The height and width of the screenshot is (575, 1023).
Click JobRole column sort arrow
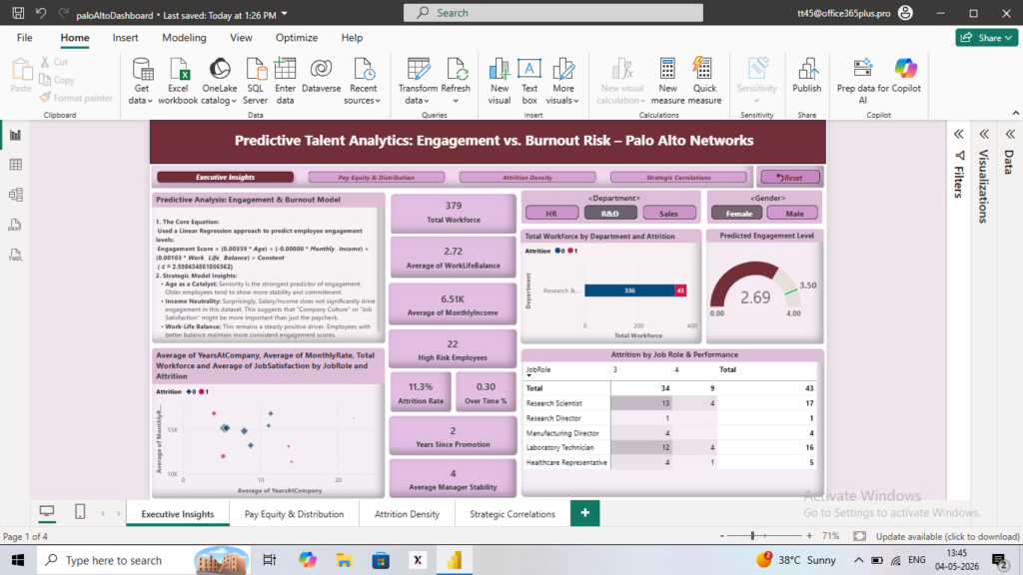pyautogui.click(x=529, y=376)
